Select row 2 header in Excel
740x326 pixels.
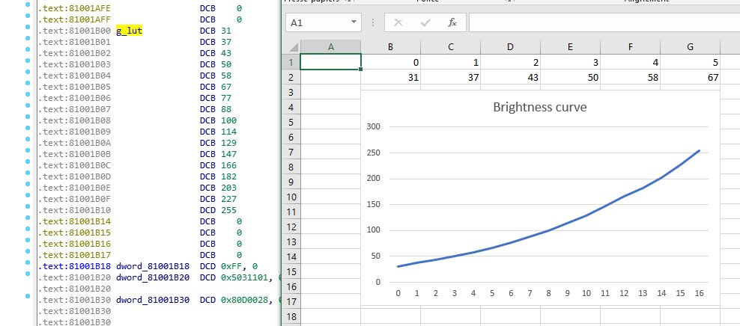pyautogui.click(x=291, y=77)
